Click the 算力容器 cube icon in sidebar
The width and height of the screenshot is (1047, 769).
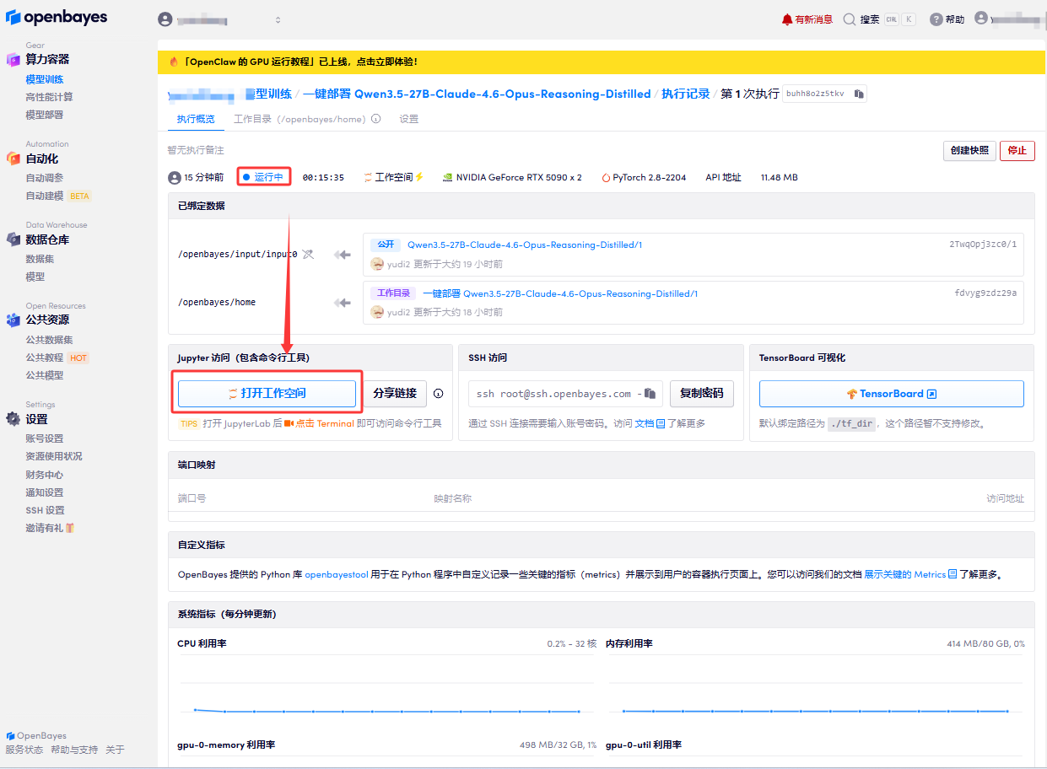[13, 59]
